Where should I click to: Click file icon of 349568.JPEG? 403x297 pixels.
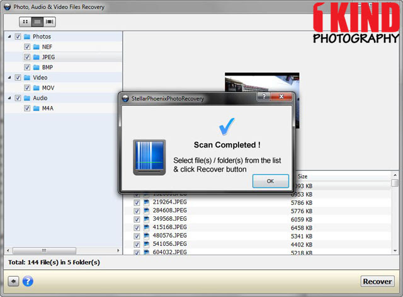pos(146,219)
